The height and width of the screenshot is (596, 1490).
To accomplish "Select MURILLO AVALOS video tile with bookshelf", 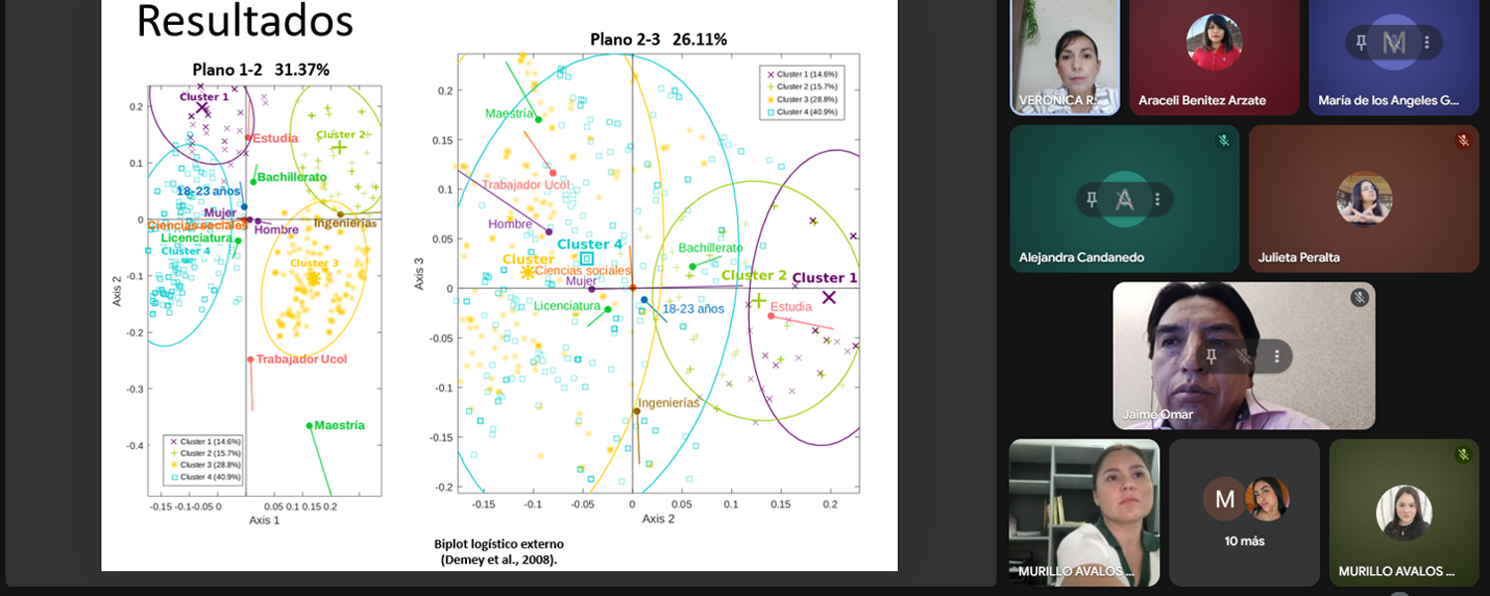I will (1084, 513).
